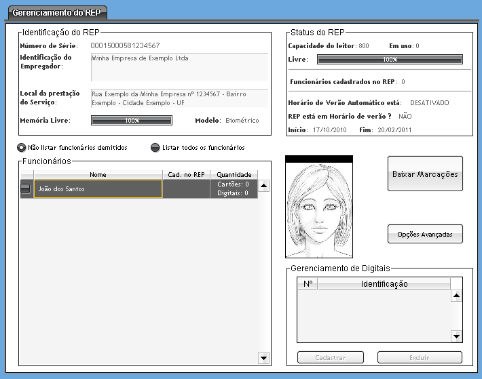
Task: Select the João dos Santos name row
Action: tap(98, 188)
